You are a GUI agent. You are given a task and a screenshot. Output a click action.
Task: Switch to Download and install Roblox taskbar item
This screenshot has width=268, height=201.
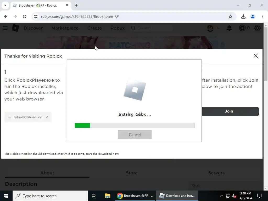(x=177, y=196)
